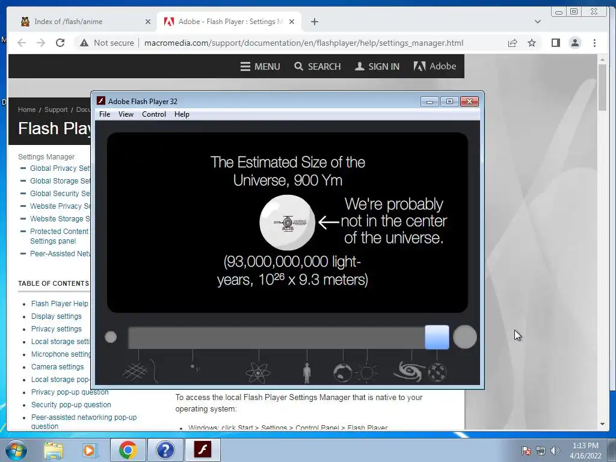Open Peer-assisted networking pop-up question link
This screenshot has height=462, width=616.
84,422
